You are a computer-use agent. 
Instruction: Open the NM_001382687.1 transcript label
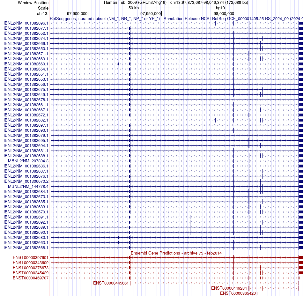point(26,171)
